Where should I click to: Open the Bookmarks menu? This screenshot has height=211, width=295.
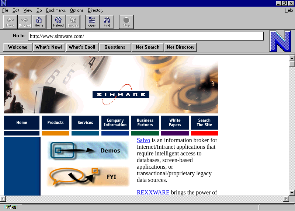click(56, 10)
